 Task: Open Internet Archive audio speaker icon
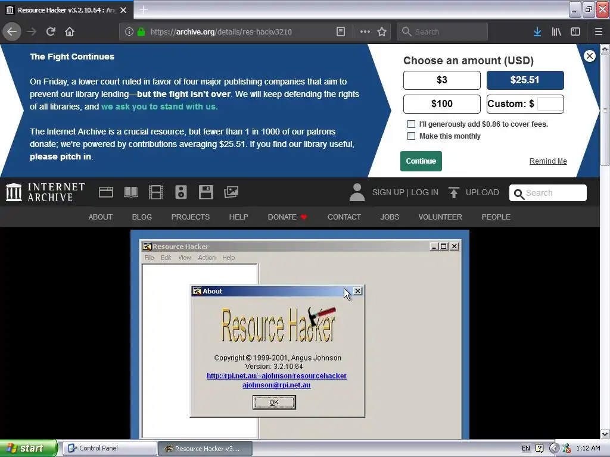pyautogui.click(x=181, y=192)
